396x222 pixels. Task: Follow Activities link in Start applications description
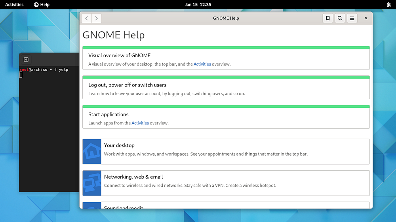[x=140, y=123]
